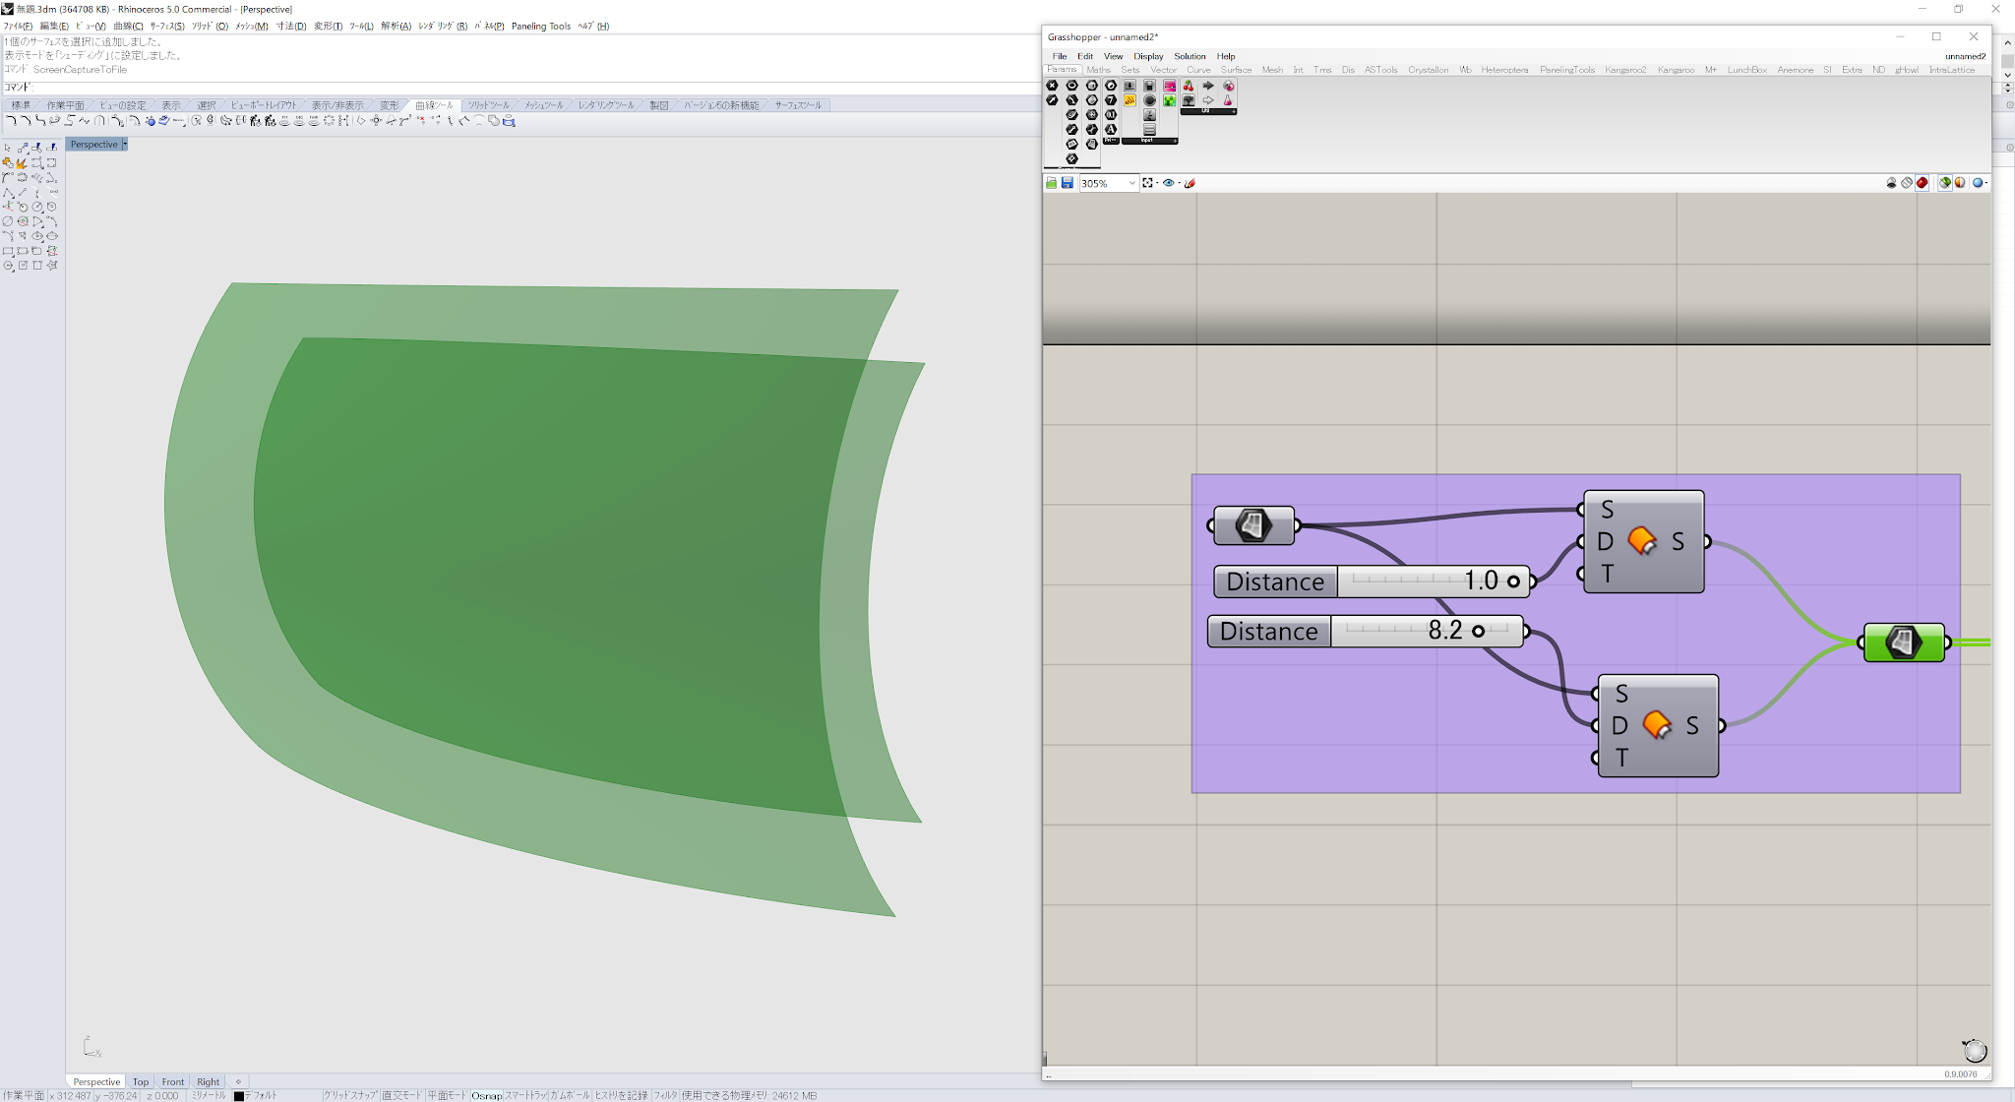Click the Distance 8.2 slider handle

click(x=1478, y=631)
